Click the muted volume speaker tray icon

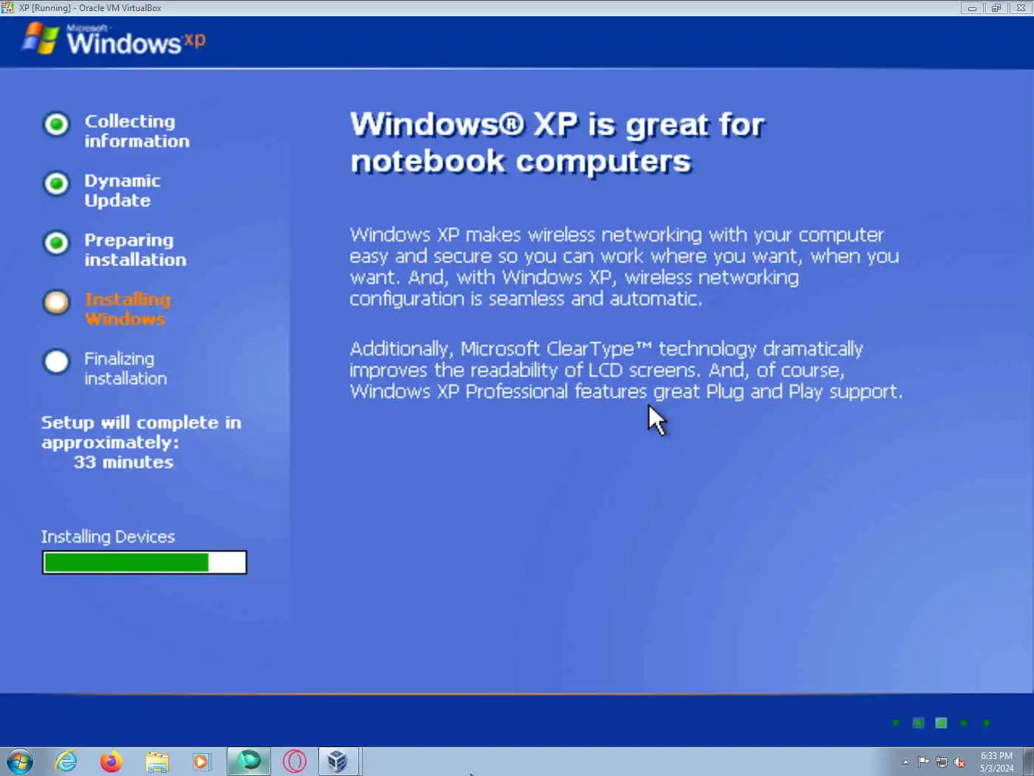(959, 762)
